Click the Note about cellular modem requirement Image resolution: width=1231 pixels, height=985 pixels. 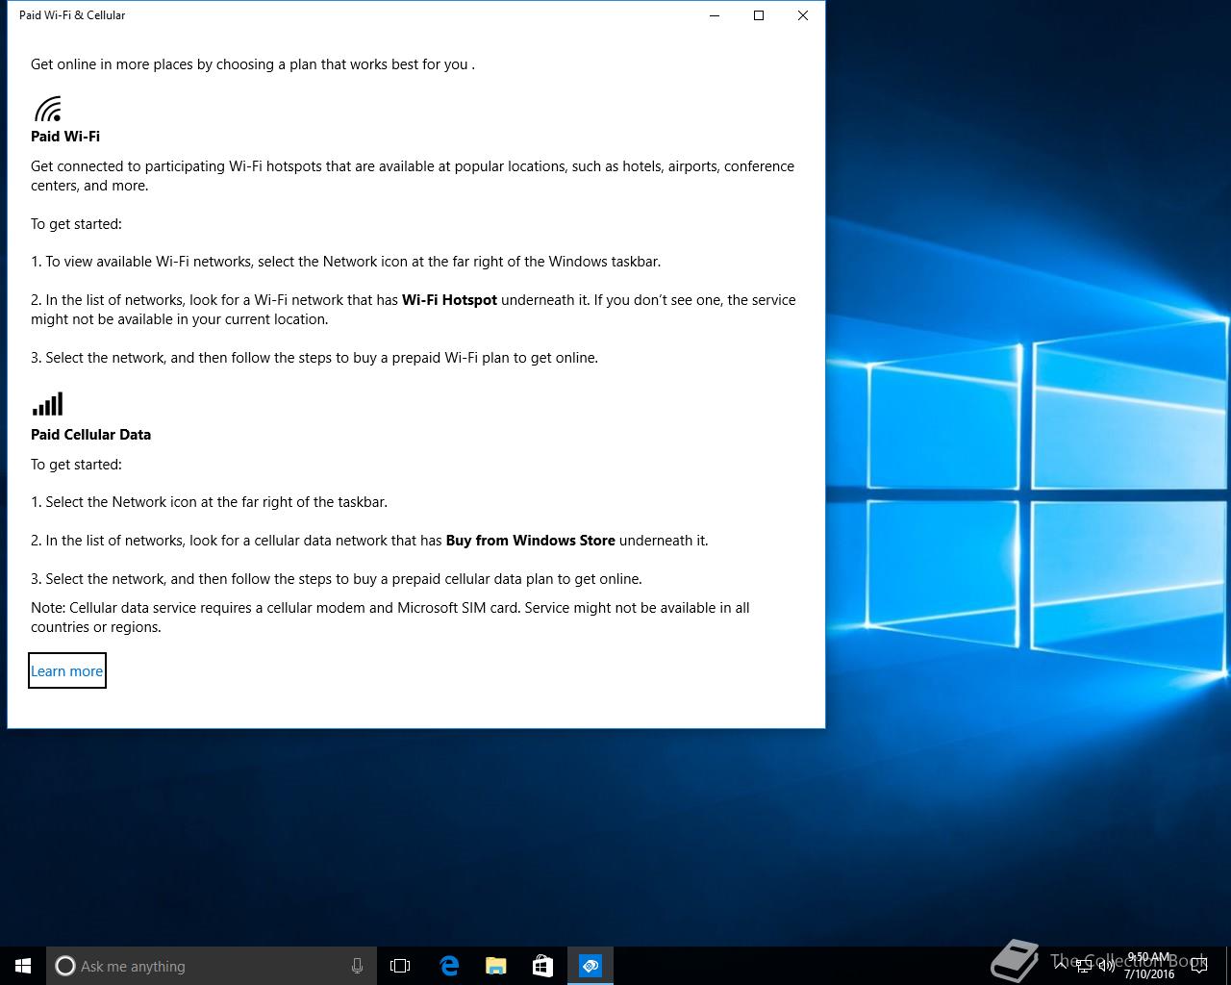tap(390, 618)
